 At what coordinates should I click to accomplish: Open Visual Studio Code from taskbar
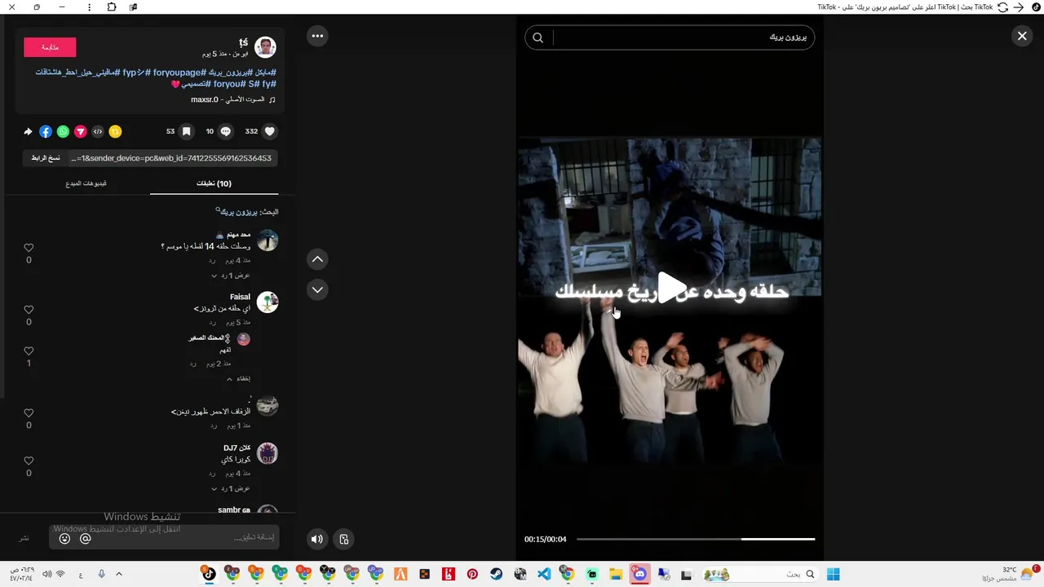pos(544,575)
